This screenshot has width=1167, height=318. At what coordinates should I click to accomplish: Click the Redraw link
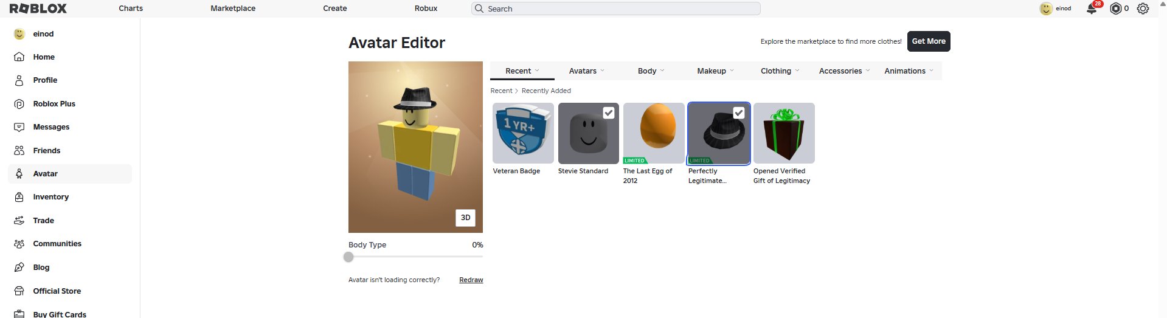click(471, 280)
